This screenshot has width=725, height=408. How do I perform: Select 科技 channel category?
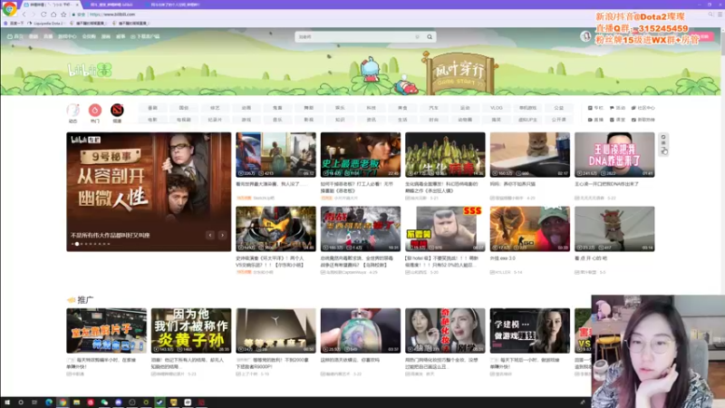[x=372, y=108]
